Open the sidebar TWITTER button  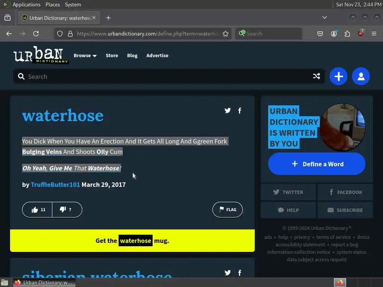[288, 192]
